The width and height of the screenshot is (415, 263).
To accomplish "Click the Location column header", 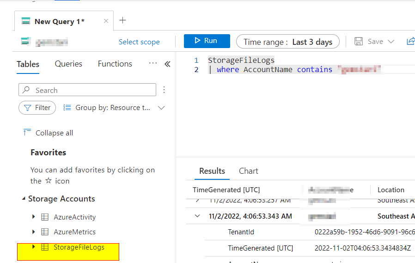I will (391, 190).
